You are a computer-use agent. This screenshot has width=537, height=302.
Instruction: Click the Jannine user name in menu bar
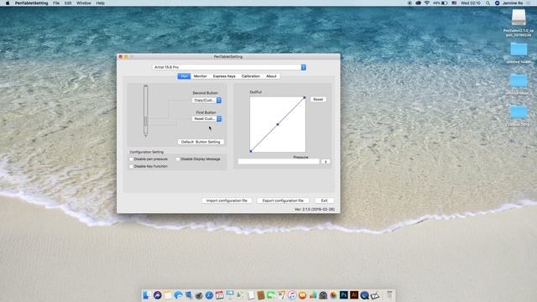(513, 3)
